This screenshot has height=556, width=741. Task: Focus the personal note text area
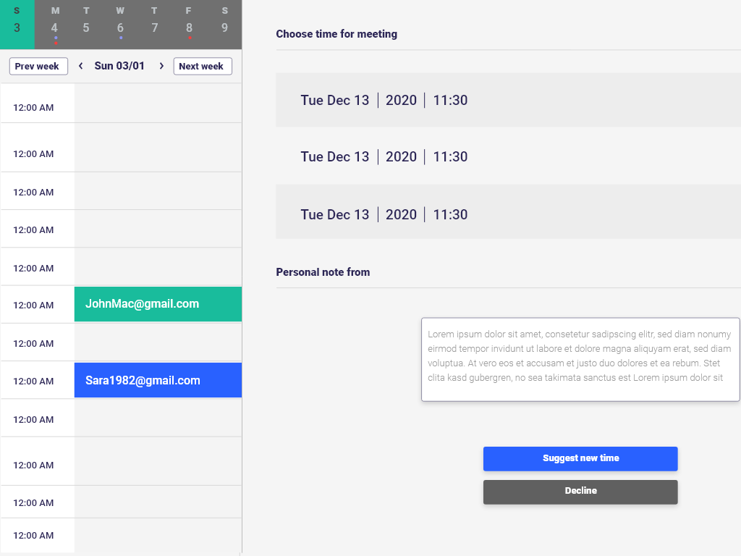[x=581, y=359]
